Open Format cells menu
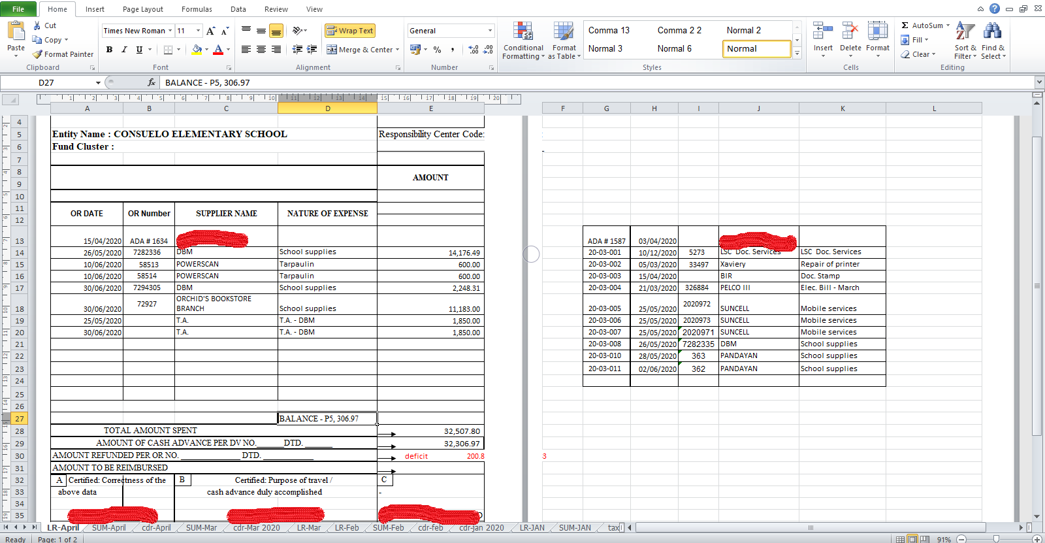 [878, 39]
